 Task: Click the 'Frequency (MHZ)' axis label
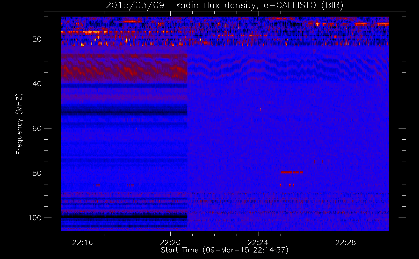tap(19, 124)
